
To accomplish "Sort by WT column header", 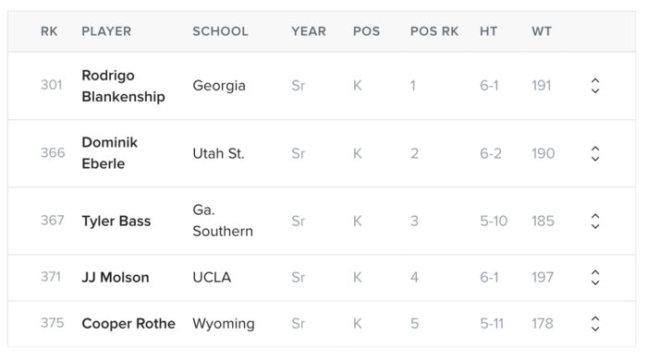I will pyautogui.click(x=542, y=31).
